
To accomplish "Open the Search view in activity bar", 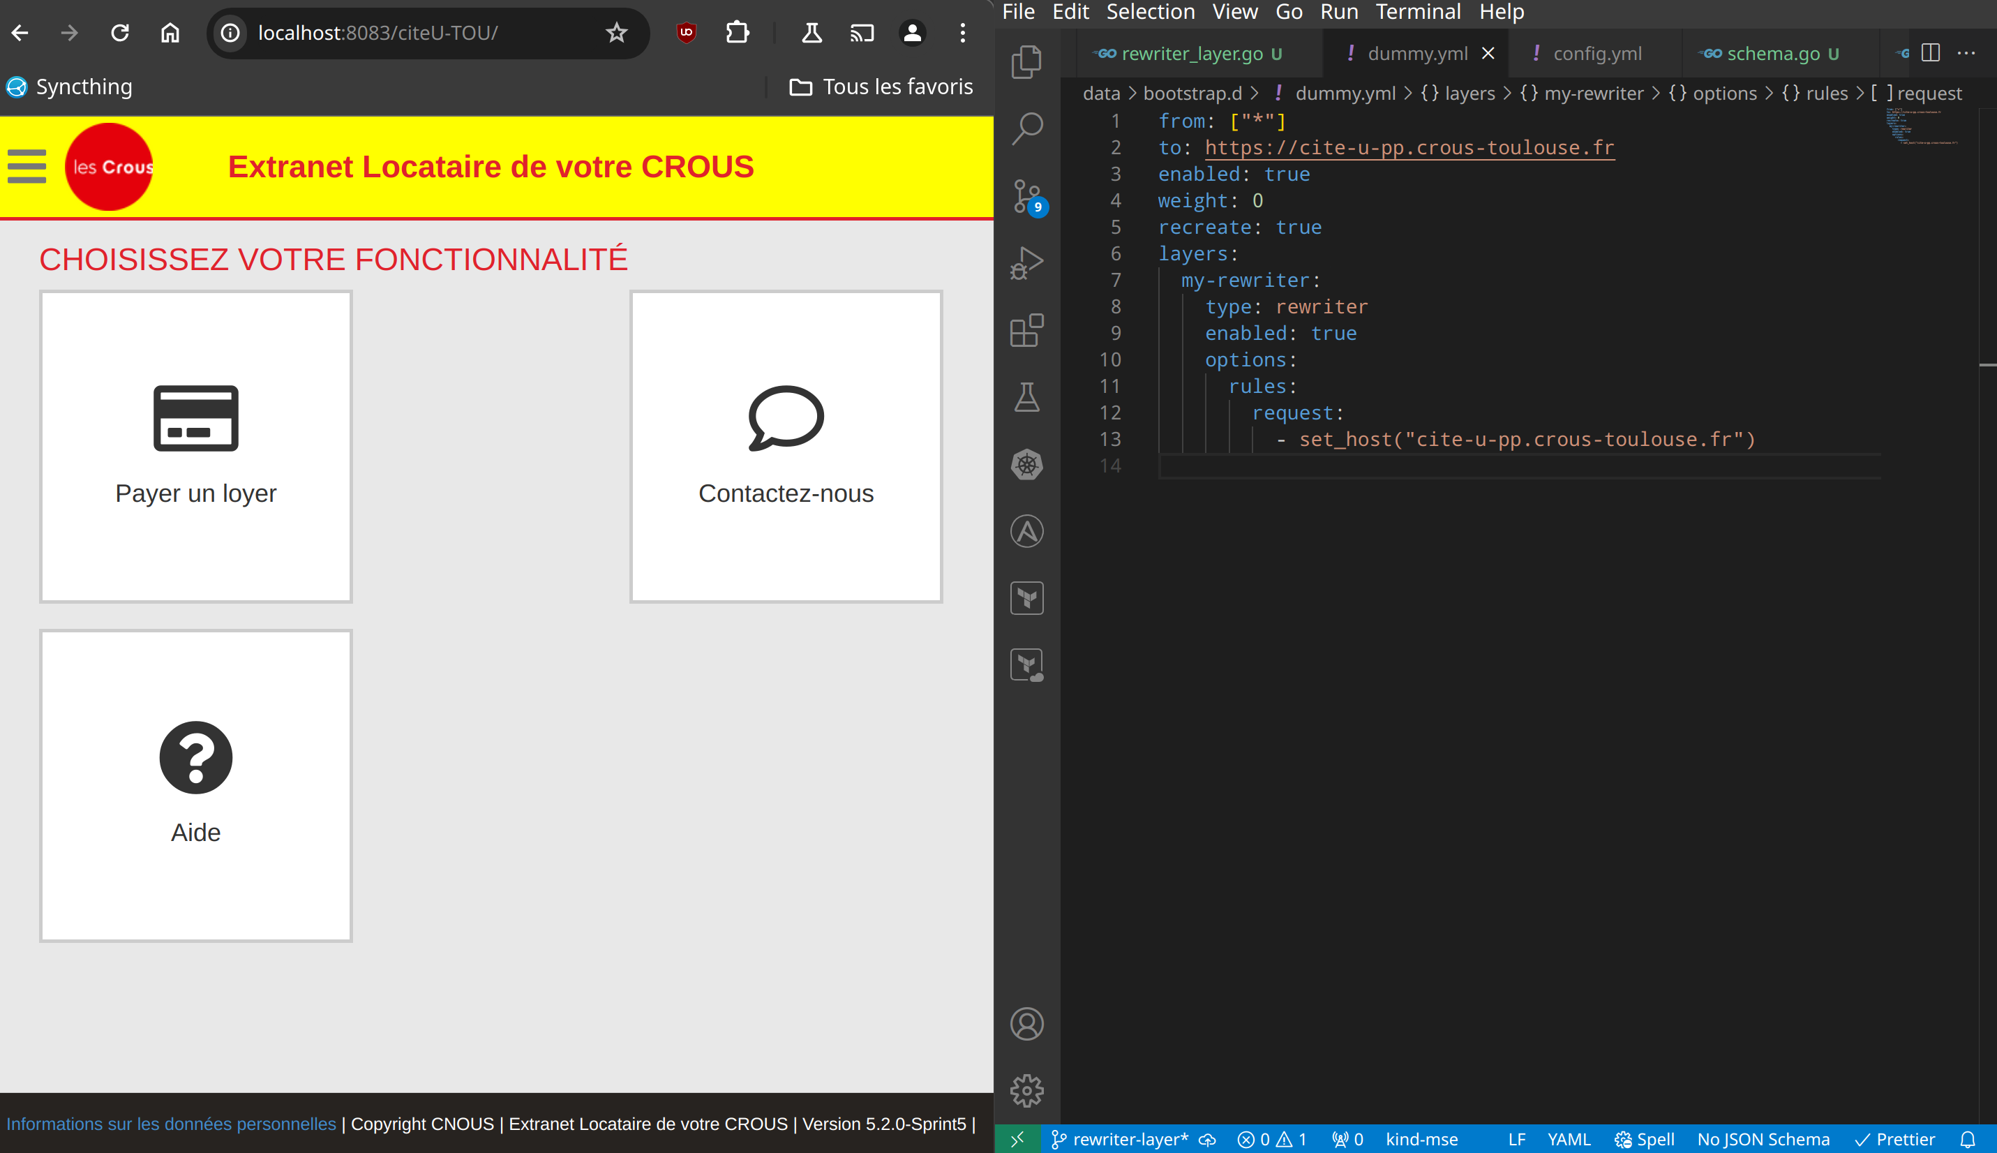I will click(x=1026, y=128).
